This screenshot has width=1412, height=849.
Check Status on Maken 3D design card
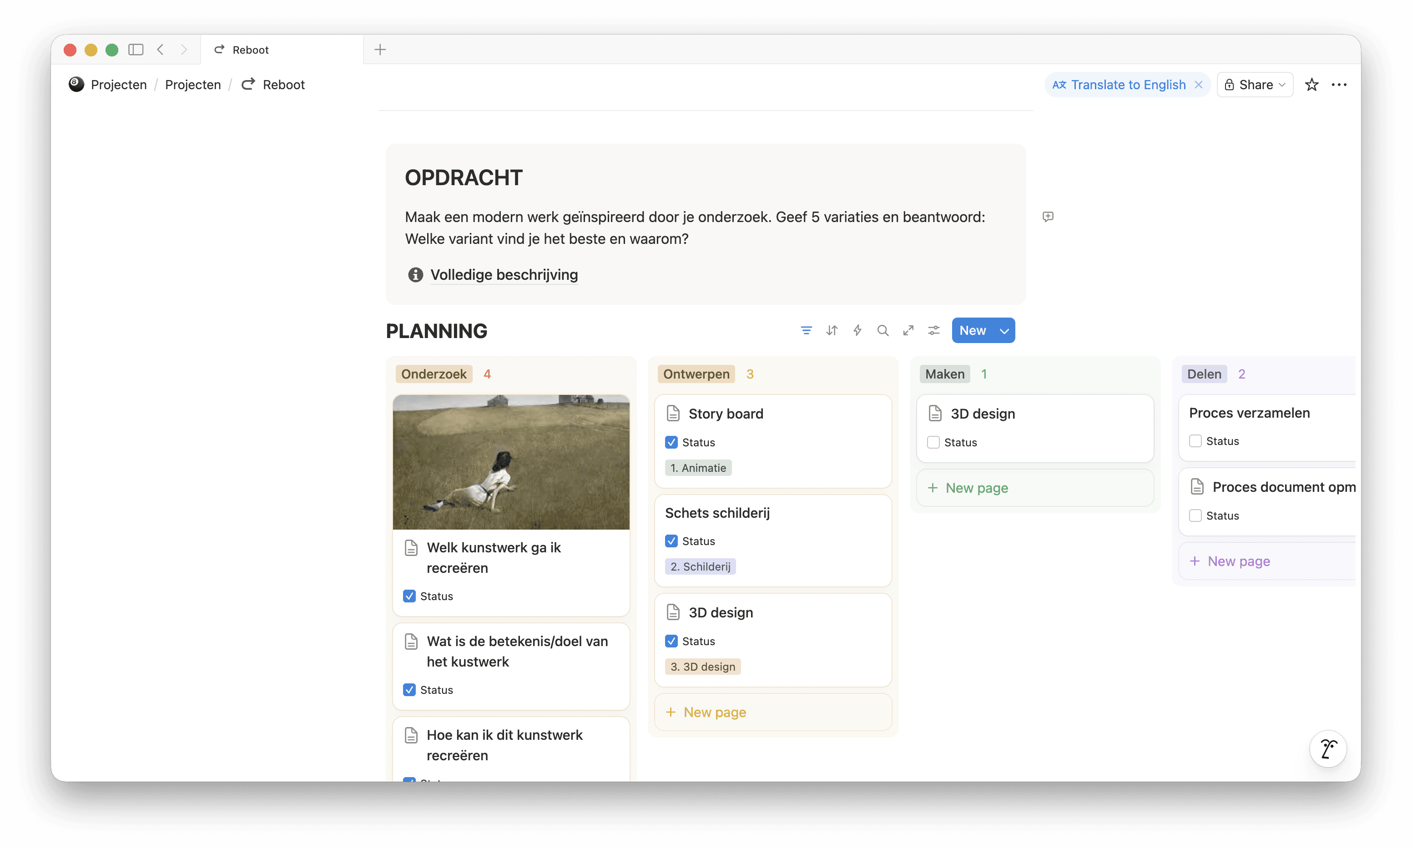pos(933,442)
